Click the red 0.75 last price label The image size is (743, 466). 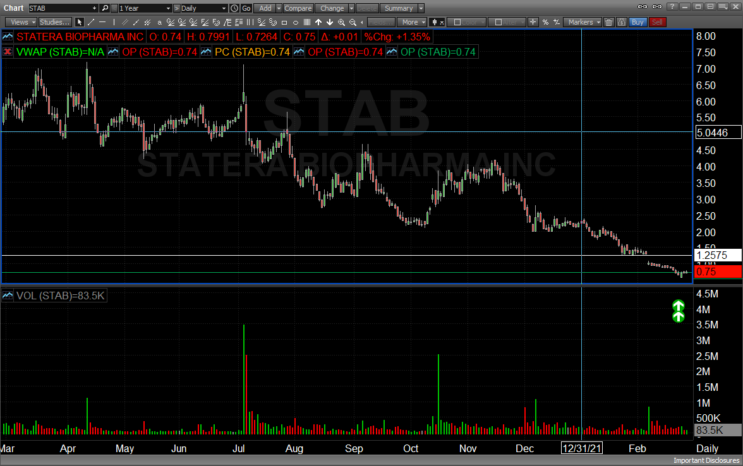coord(718,272)
